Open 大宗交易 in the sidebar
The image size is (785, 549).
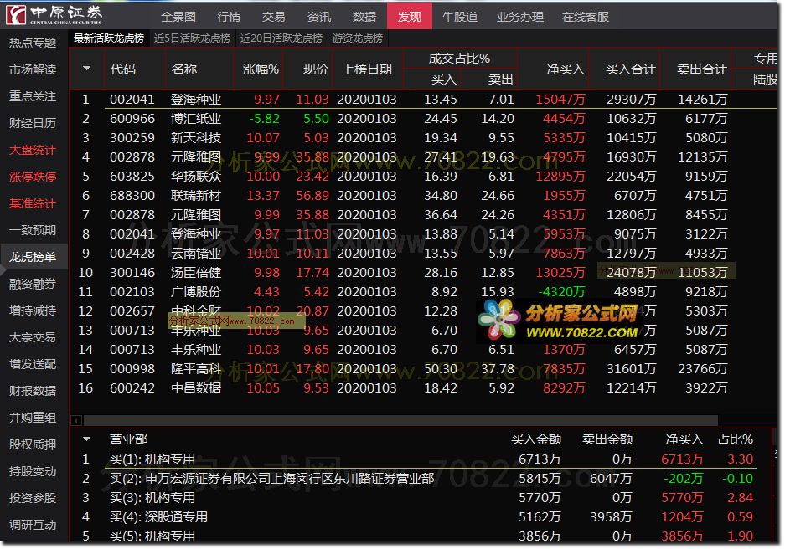point(33,337)
